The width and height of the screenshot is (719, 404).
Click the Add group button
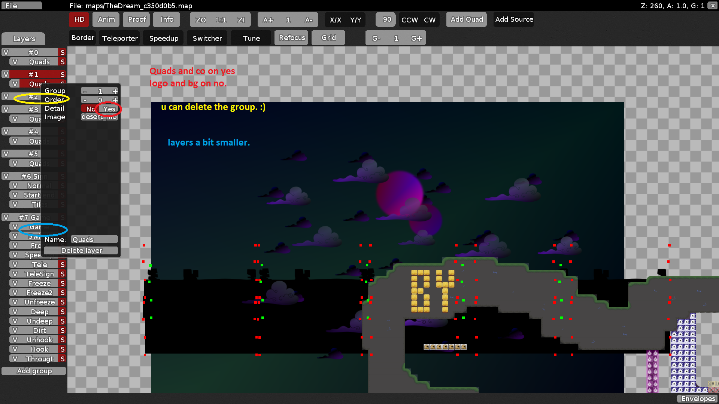[x=34, y=371]
